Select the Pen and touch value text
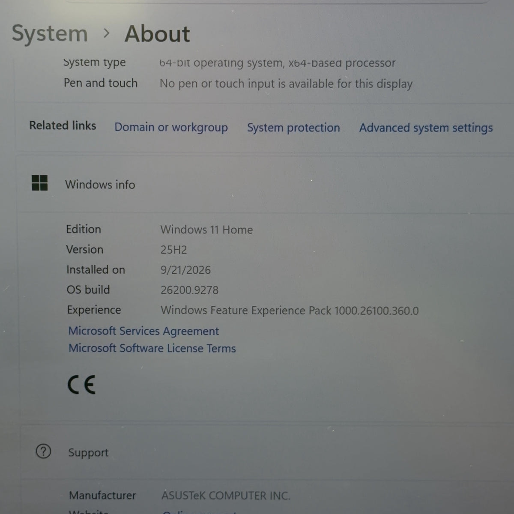 pyautogui.click(x=286, y=84)
